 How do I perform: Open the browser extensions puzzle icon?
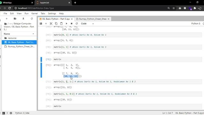pyautogui.click(x=195, y=8)
